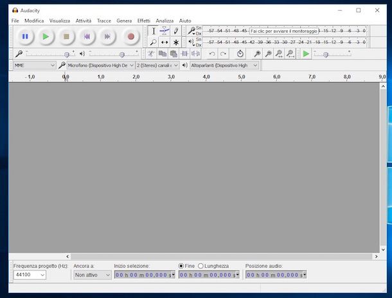The width and height of the screenshot is (392, 298).
Task: Click the Cut scissors icon
Action: point(151,54)
